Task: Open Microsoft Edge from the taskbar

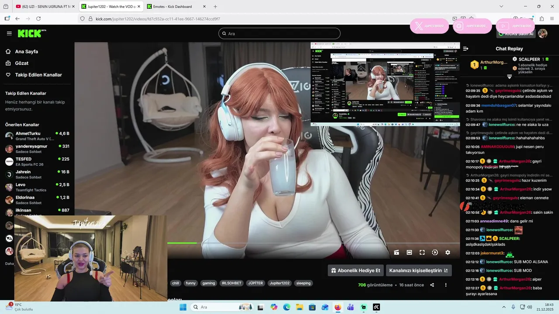Action: (286, 307)
